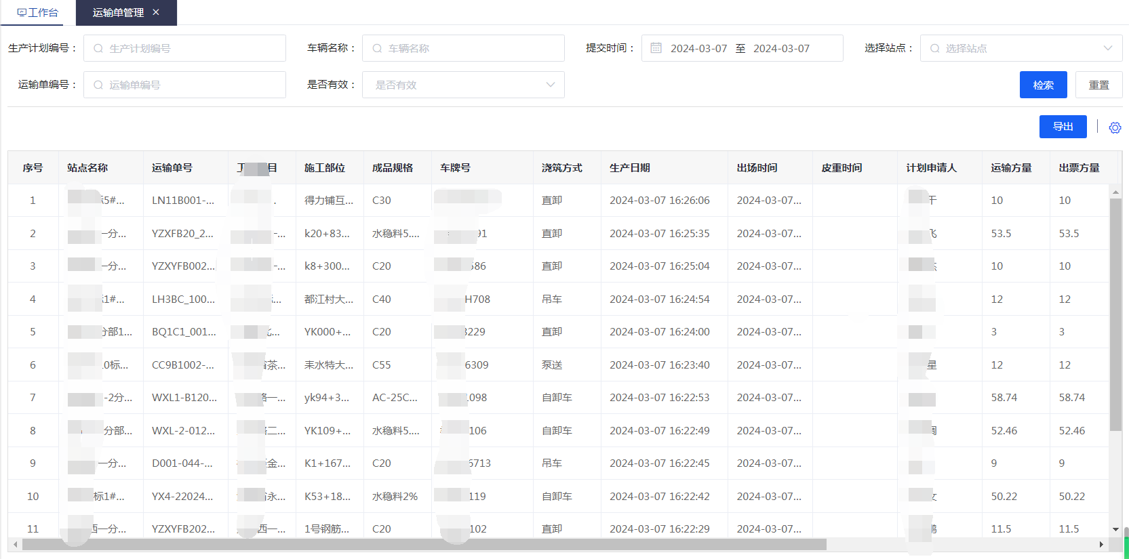This screenshot has width=1129, height=559.
Task: Export data with the 导出 button
Action: click(x=1063, y=127)
